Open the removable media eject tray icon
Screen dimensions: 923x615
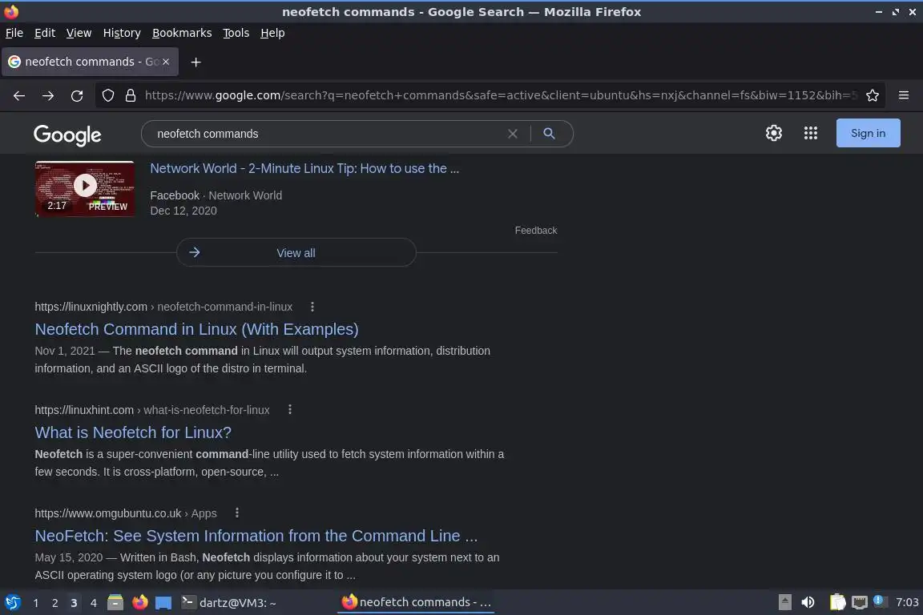(x=784, y=602)
